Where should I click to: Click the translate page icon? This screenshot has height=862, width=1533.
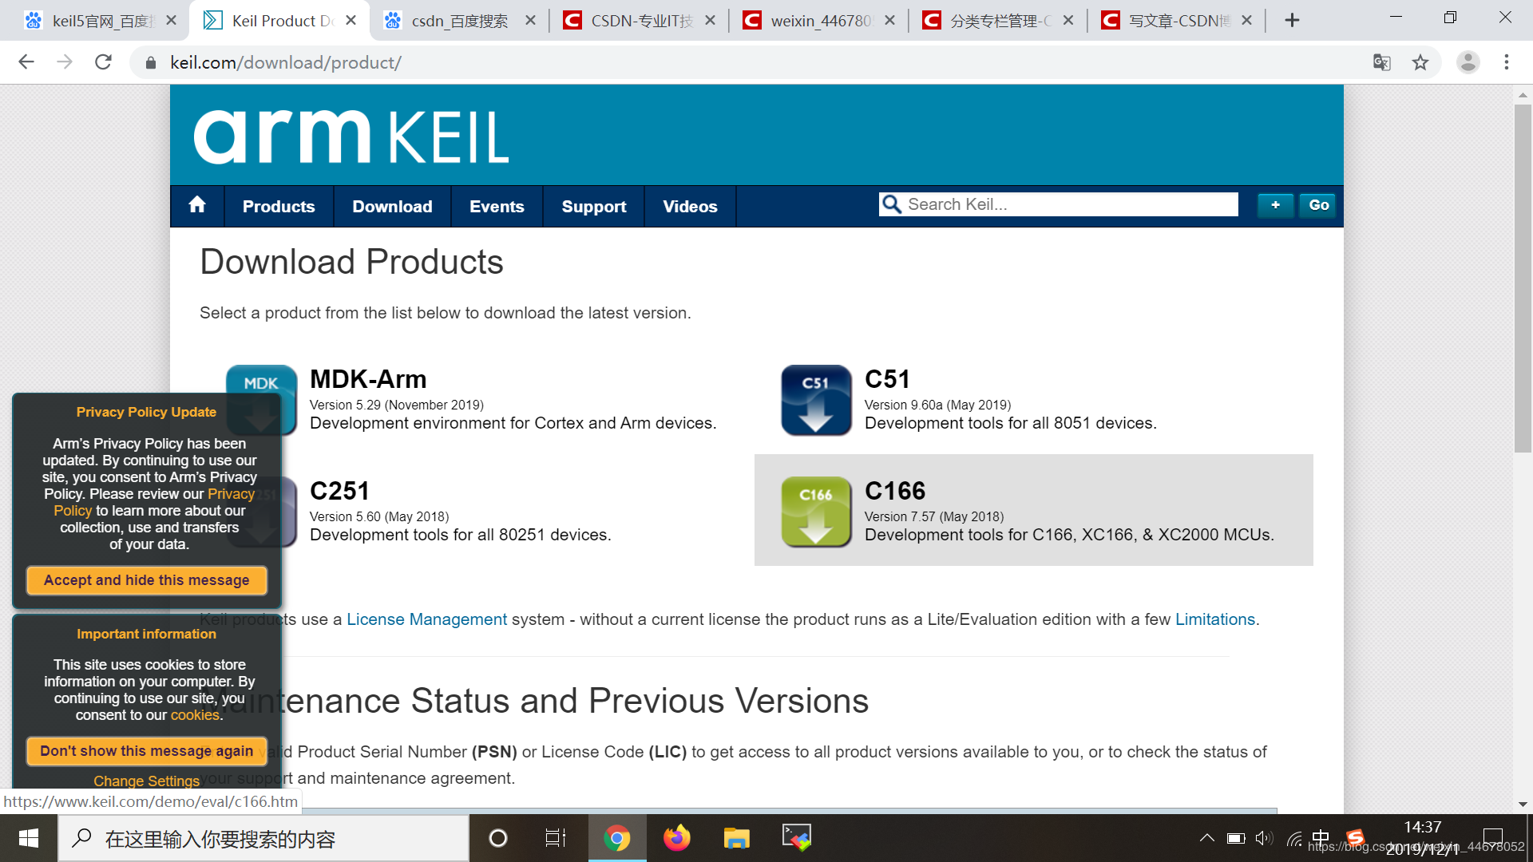(1381, 62)
